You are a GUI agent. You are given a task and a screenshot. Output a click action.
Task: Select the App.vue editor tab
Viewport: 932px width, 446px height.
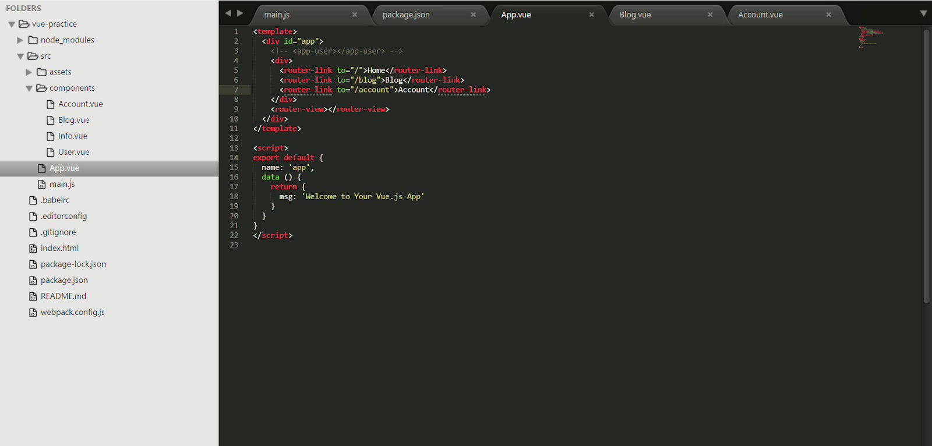(x=549, y=15)
